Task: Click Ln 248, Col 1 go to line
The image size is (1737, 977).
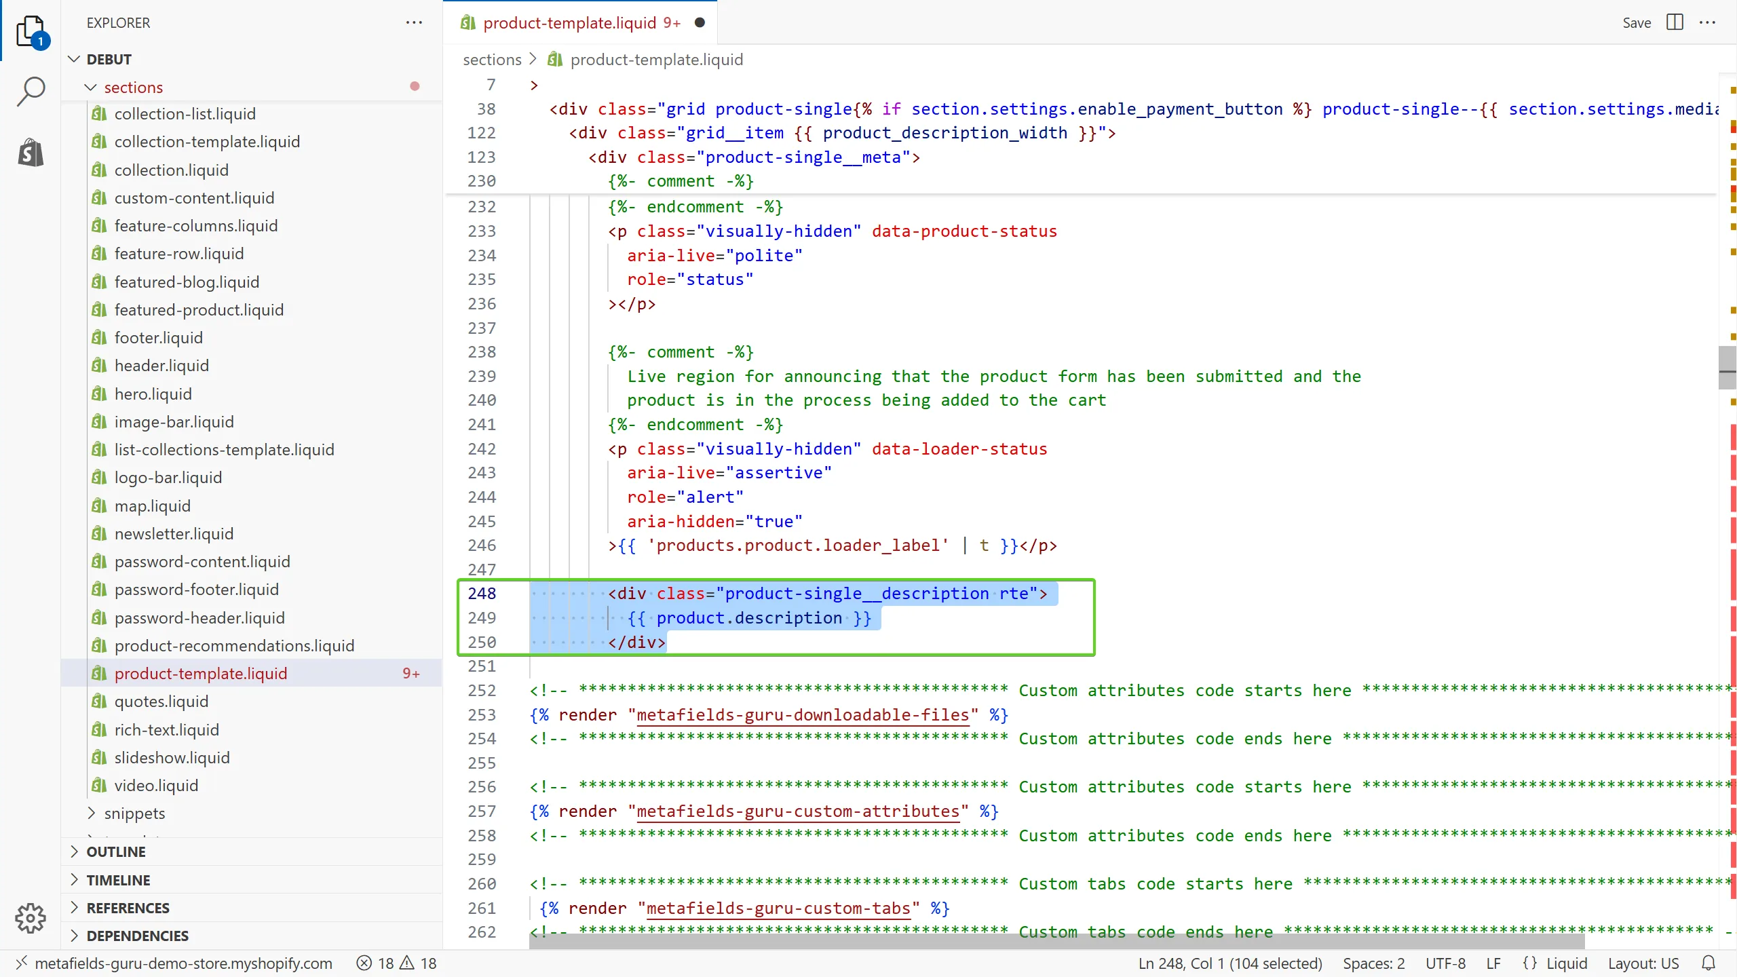Action: click(x=1230, y=963)
